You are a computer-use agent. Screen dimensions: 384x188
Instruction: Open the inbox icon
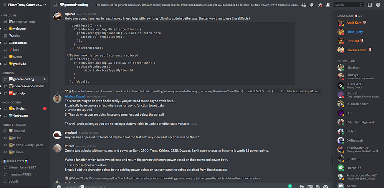(x=370, y=5)
